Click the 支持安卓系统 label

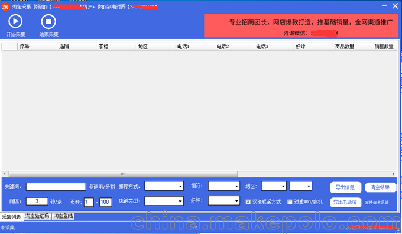coord(377,203)
